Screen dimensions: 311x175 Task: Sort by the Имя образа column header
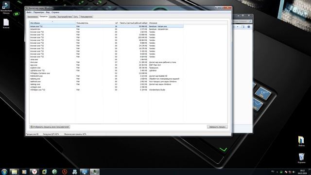[x=52, y=23]
